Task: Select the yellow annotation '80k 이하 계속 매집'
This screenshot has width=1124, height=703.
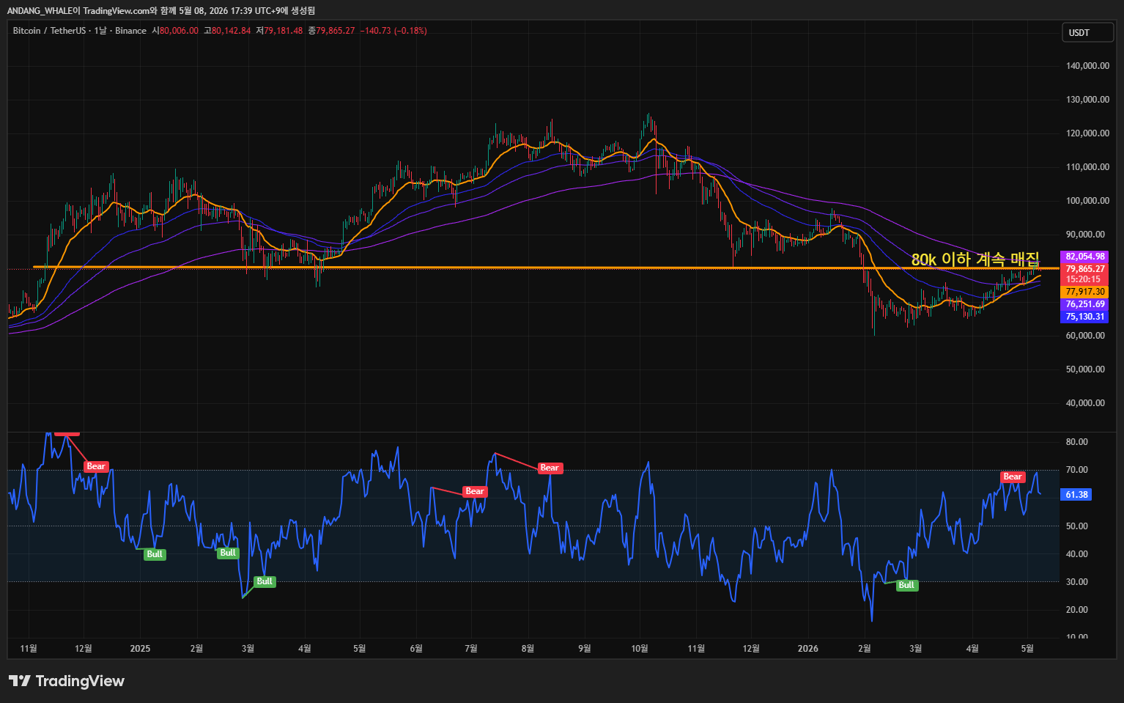Action: coord(975,260)
